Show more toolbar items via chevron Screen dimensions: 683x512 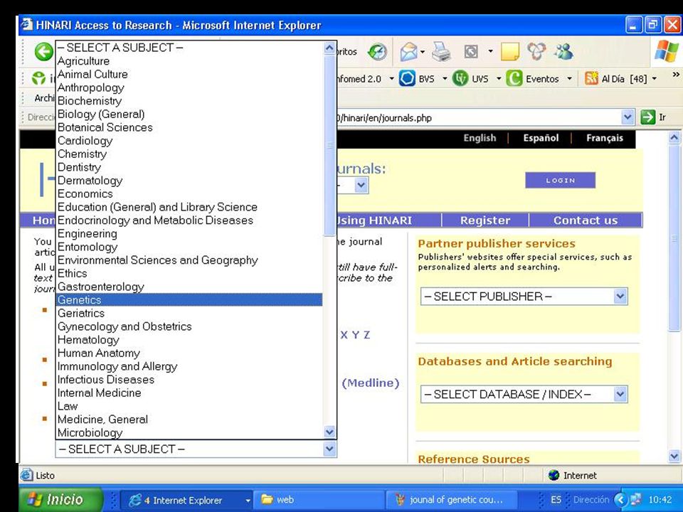coord(676,75)
